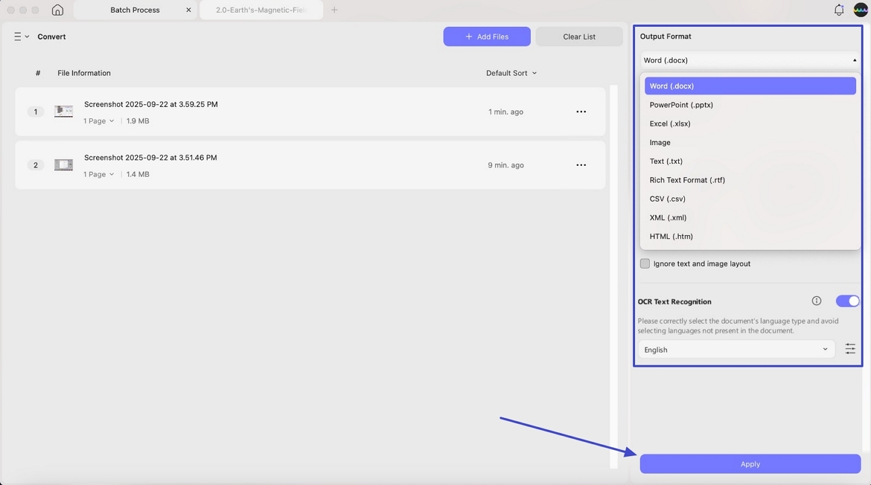Click the info icon next to OCR Text Recognition

pyautogui.click(x=817, y=301)
